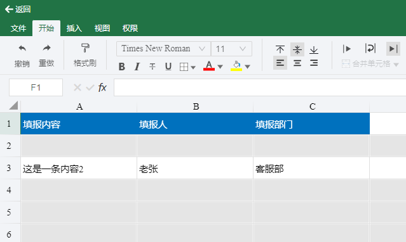This screenshot has width=406, height=242.
Task: Click into the formula bar input
Action: pos(260,87)
